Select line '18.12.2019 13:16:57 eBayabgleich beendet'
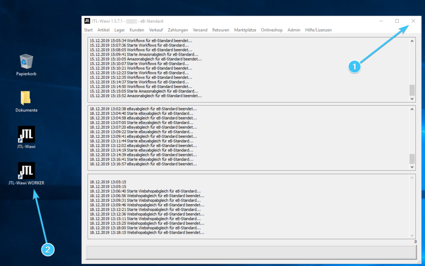The width and height of the screenshot is (425, 266). pyautogui.click(x=143, y=164)
